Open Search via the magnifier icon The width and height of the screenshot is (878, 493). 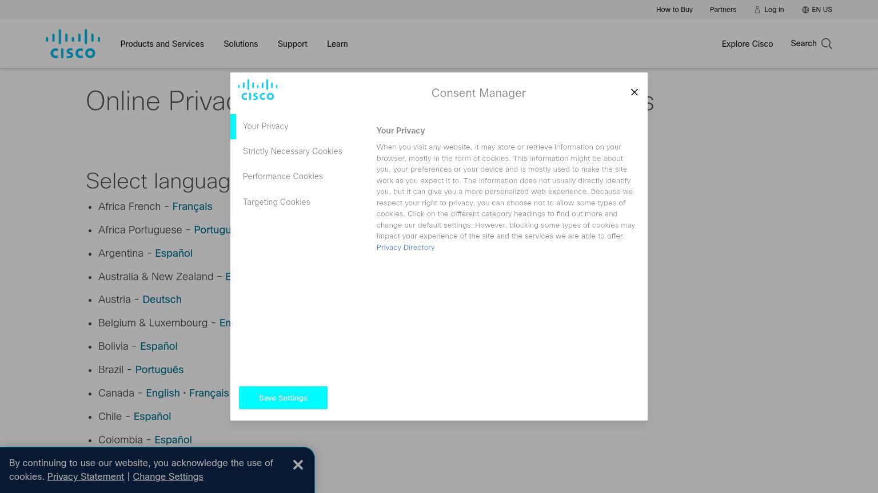827,44
